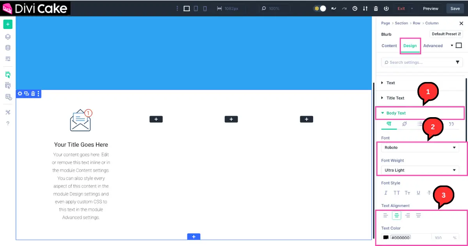Open the Layers view icon in left sidebar
Viewport: 468px width, 246px height.
click(x=8, y=37)
